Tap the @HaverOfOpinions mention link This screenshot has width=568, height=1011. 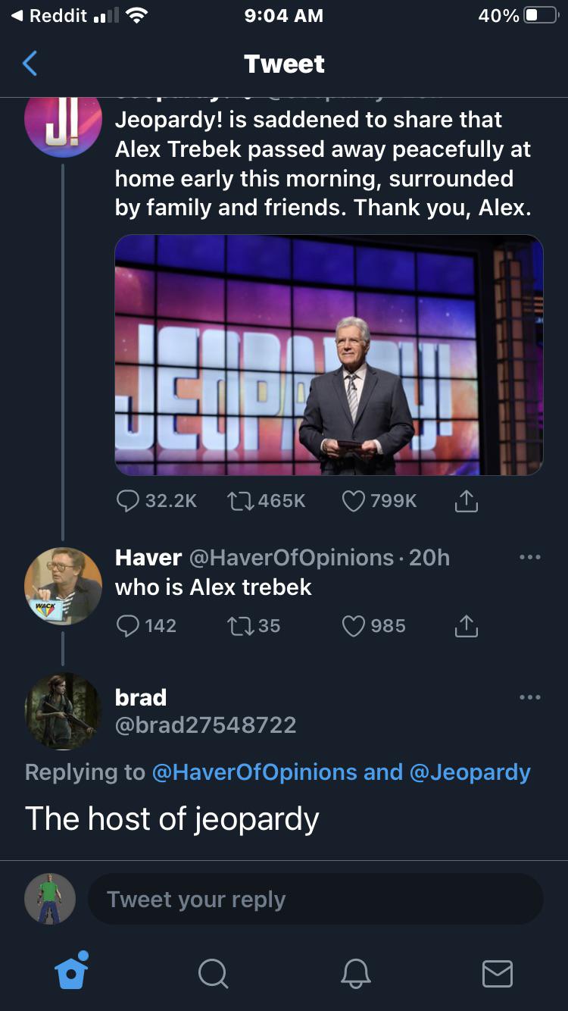coord(254,772)
